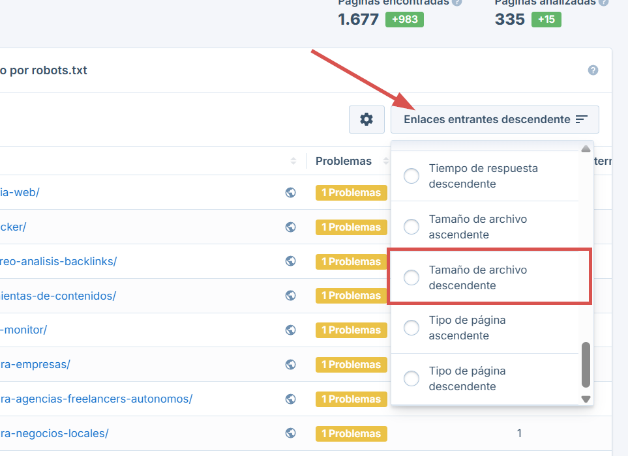Sort by Problemas column header arrows
This screenshot has height=456, width=628.
(385, 161)
